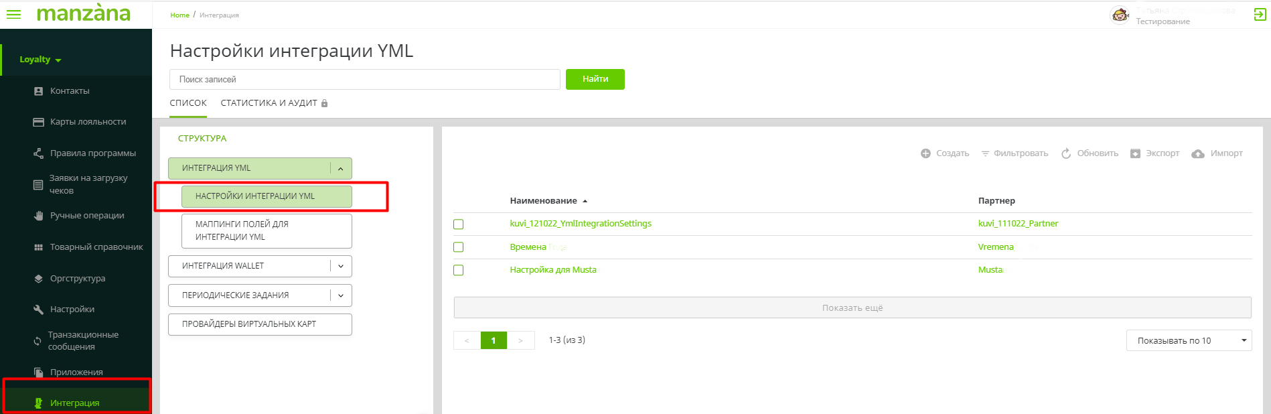Click the Create plus icon

point(925,153)
